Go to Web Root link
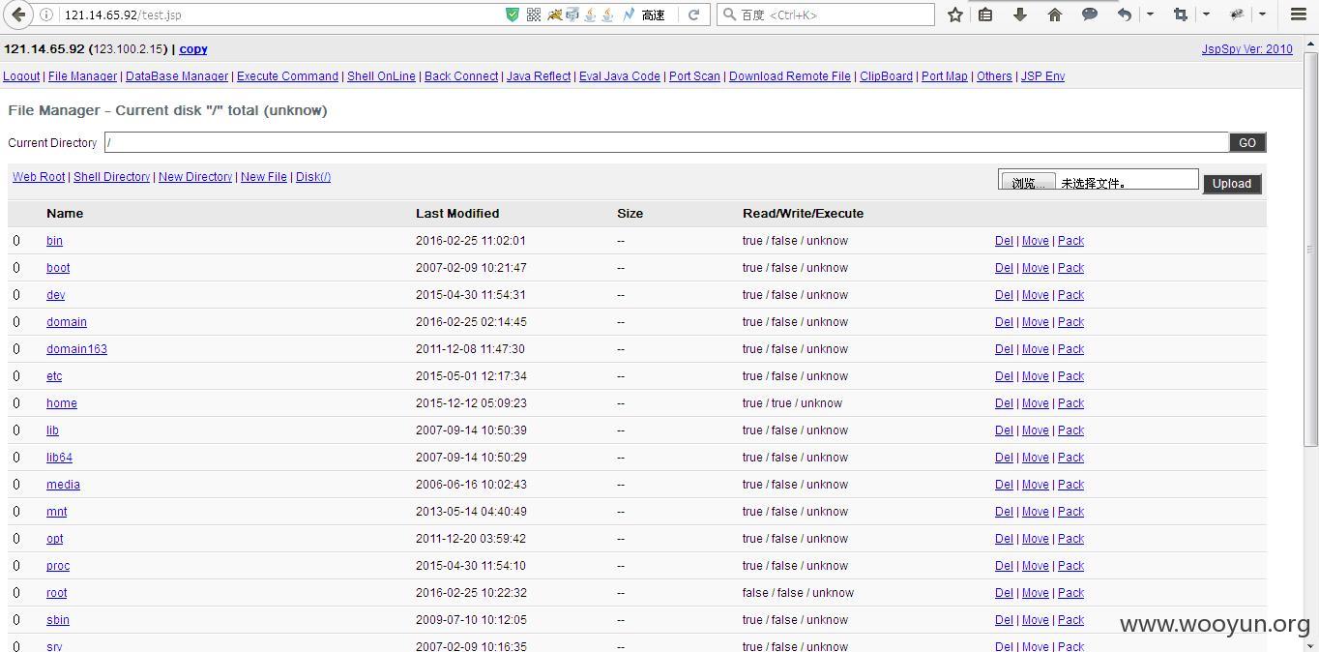Image resolution: width=1319 pixels, height=652 pixels. point(39,177)
